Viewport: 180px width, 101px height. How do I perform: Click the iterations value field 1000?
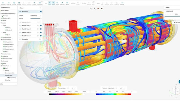point(176,14)
